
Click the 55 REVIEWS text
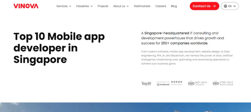pyautogui.click(x=176, y=85)
